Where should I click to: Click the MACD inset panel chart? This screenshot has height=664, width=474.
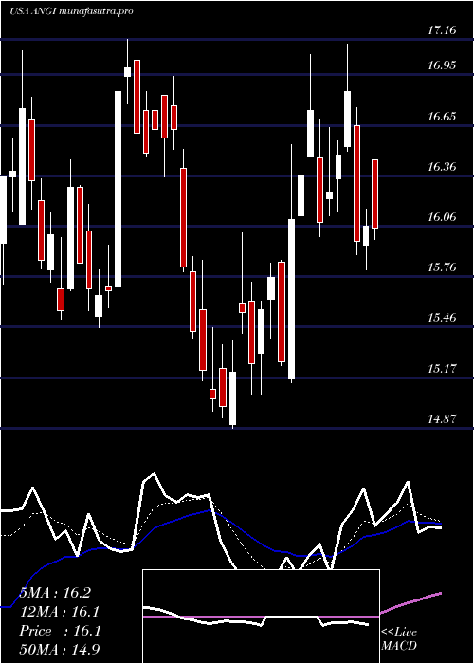261,617
